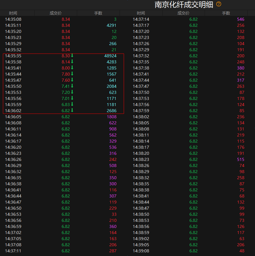The width and height of the screenshot is (255, 256).
Task: Click the time cell 14:38:29
Action: click(x=141, y=172)
